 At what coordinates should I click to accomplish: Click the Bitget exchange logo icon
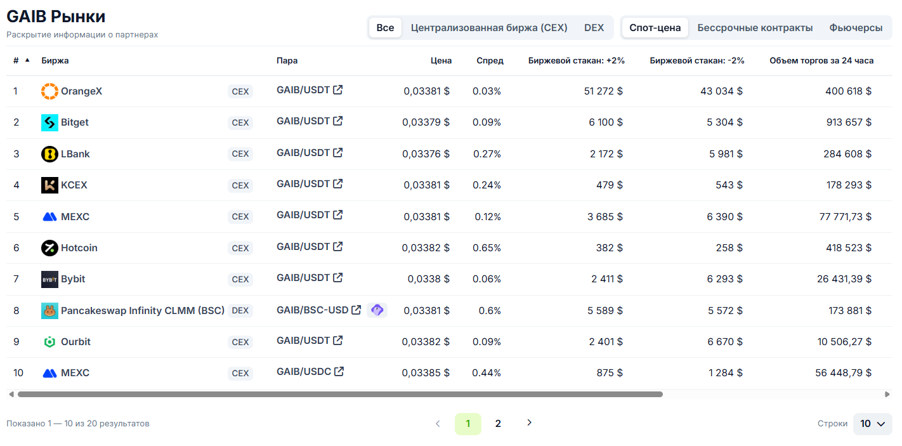tap(49, 122)
